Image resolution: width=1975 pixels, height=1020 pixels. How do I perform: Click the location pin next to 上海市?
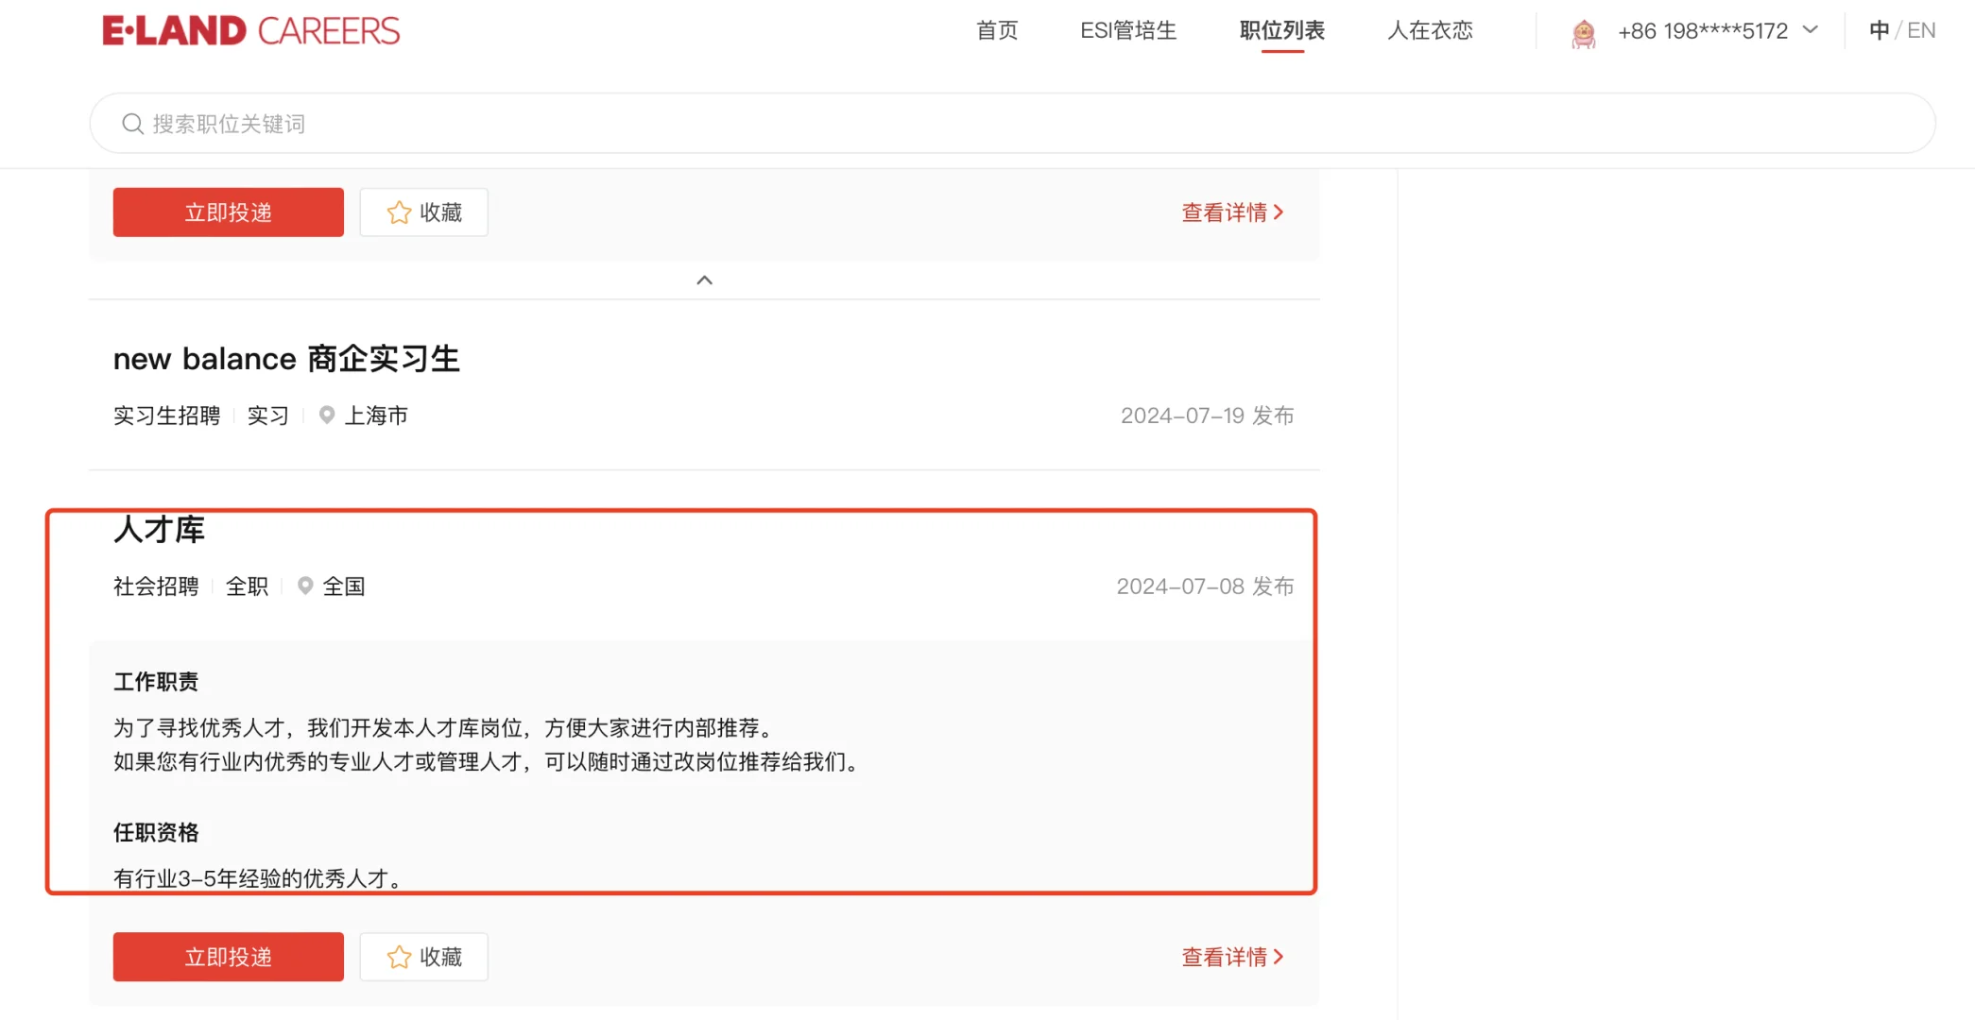pos(327,415)
